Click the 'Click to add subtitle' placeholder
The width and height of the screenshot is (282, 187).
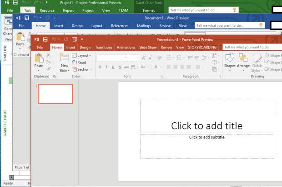[207, 146]
